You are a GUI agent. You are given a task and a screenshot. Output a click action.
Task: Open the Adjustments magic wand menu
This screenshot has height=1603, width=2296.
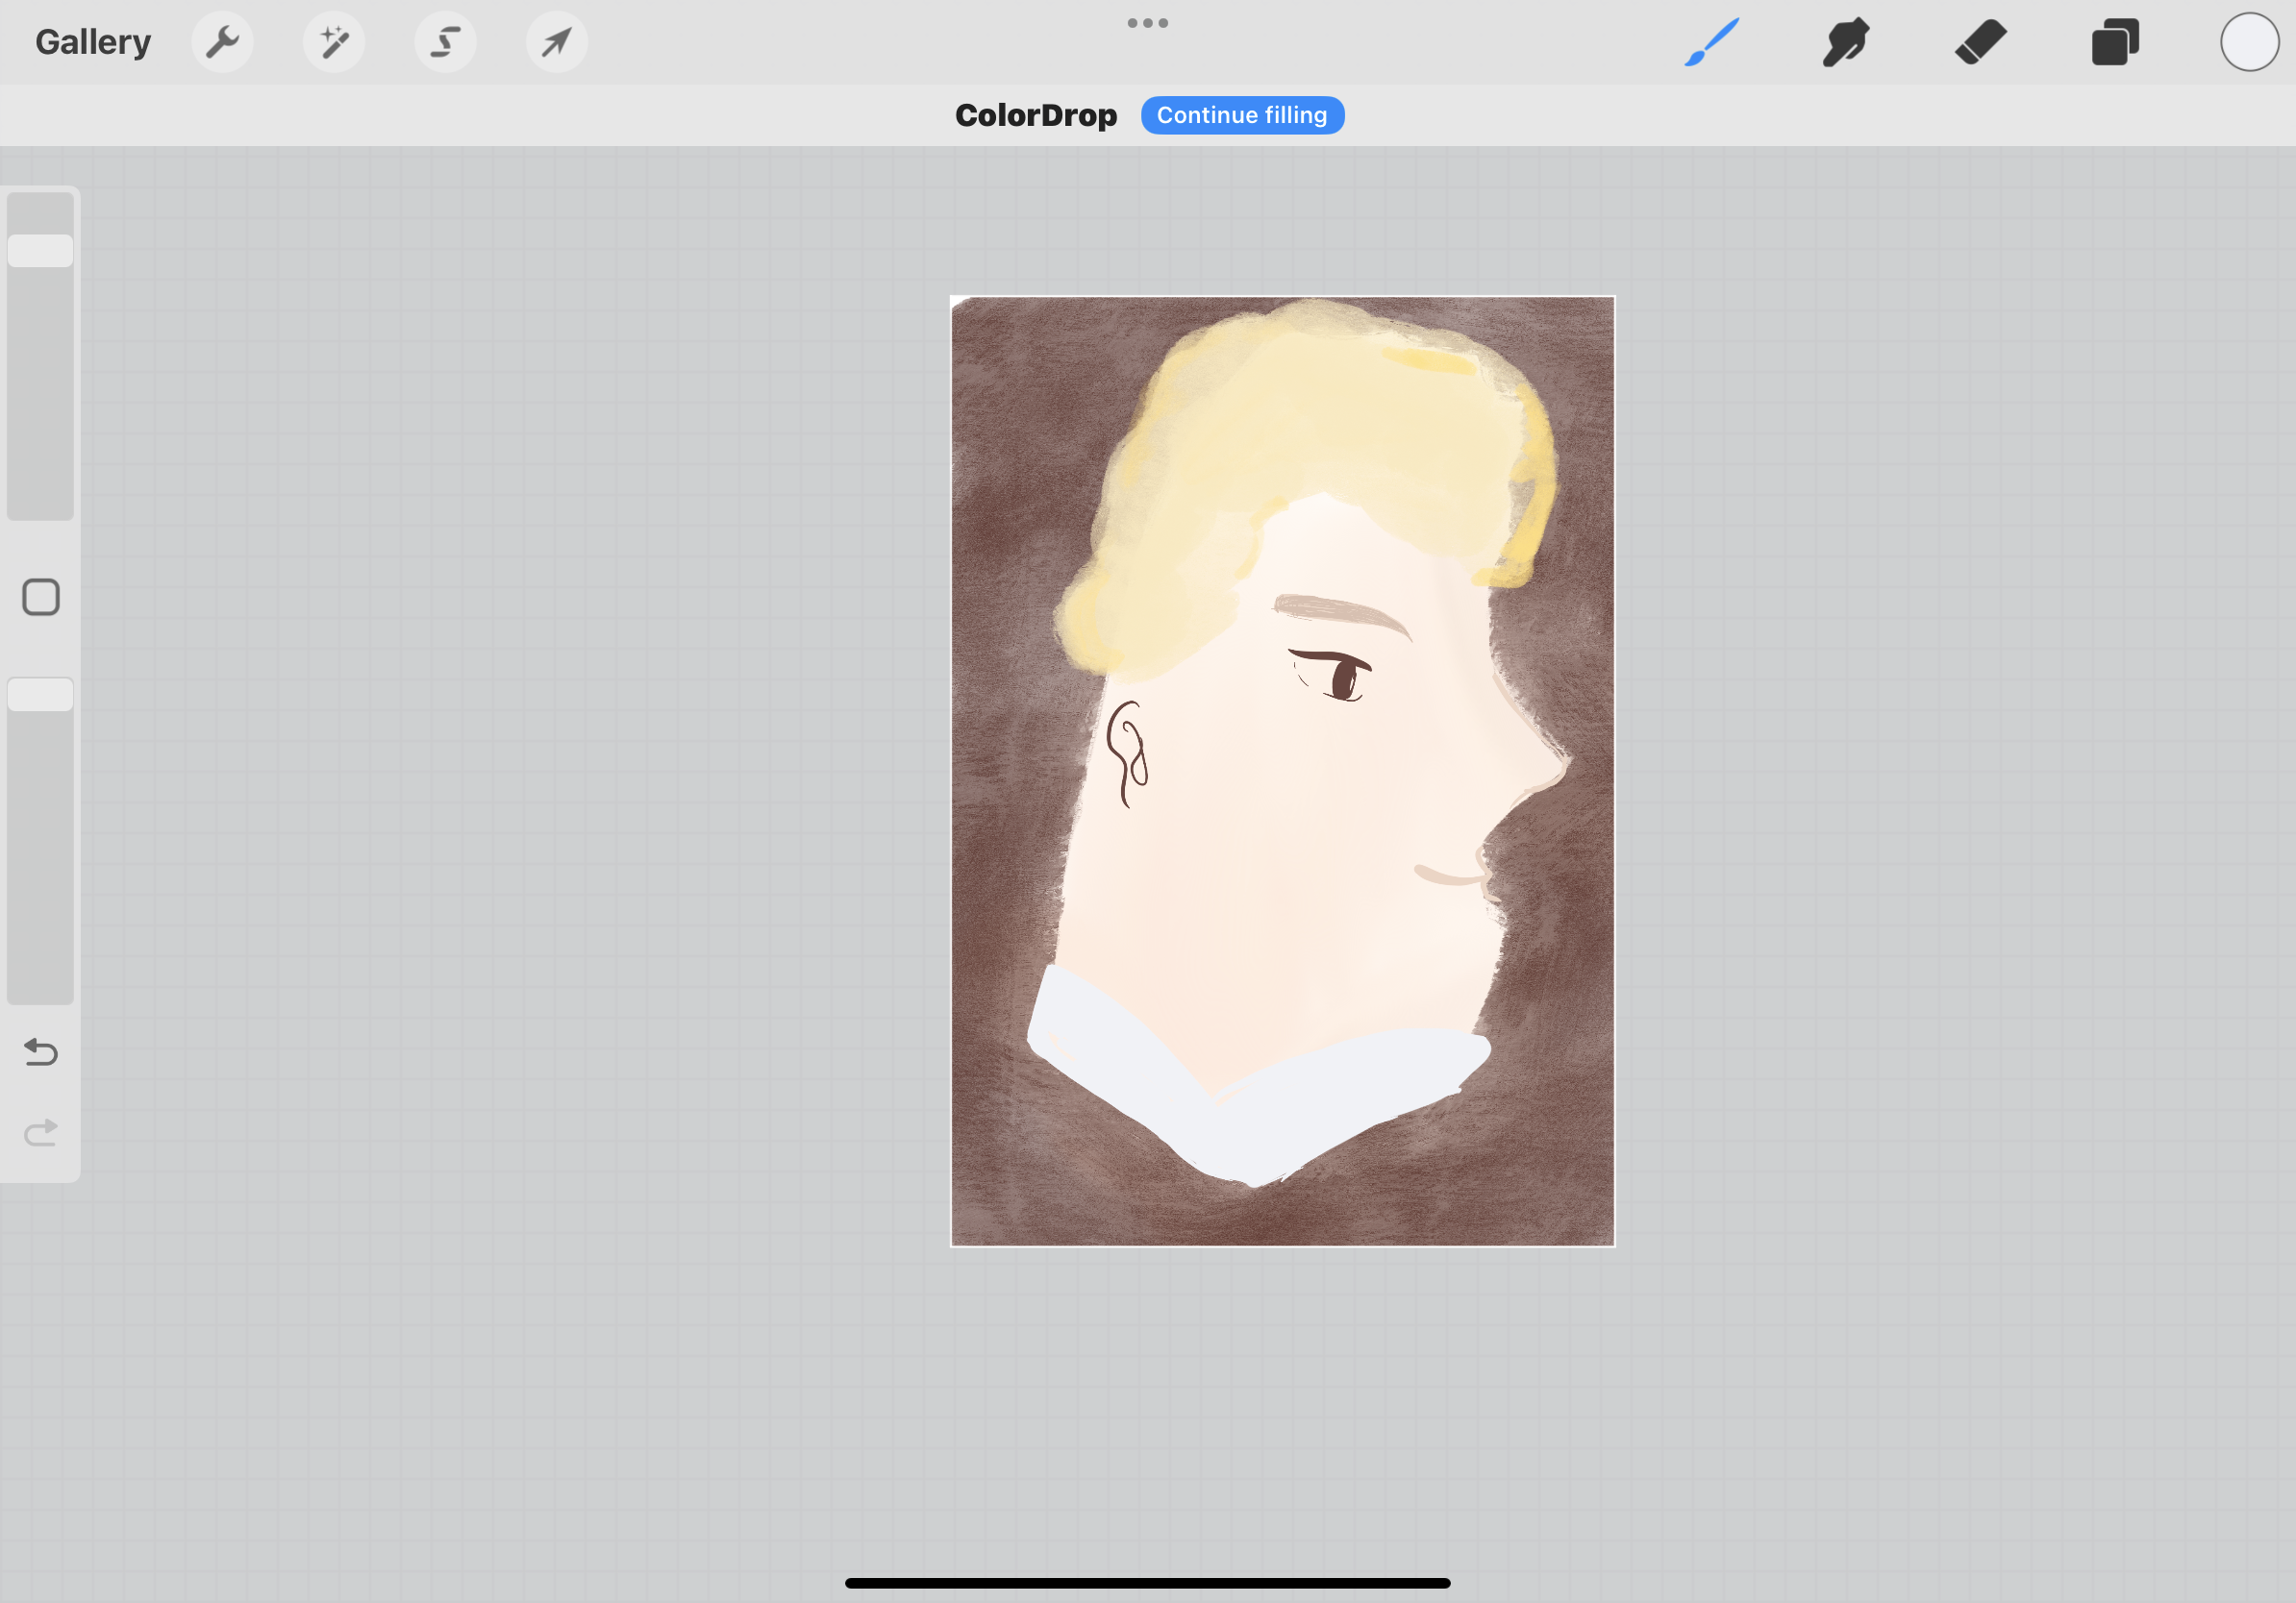333,41
